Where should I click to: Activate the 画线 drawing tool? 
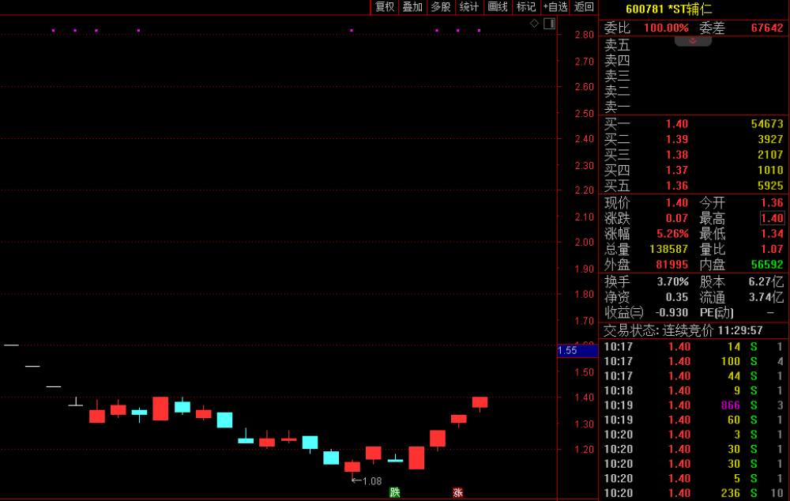[498, 7]
